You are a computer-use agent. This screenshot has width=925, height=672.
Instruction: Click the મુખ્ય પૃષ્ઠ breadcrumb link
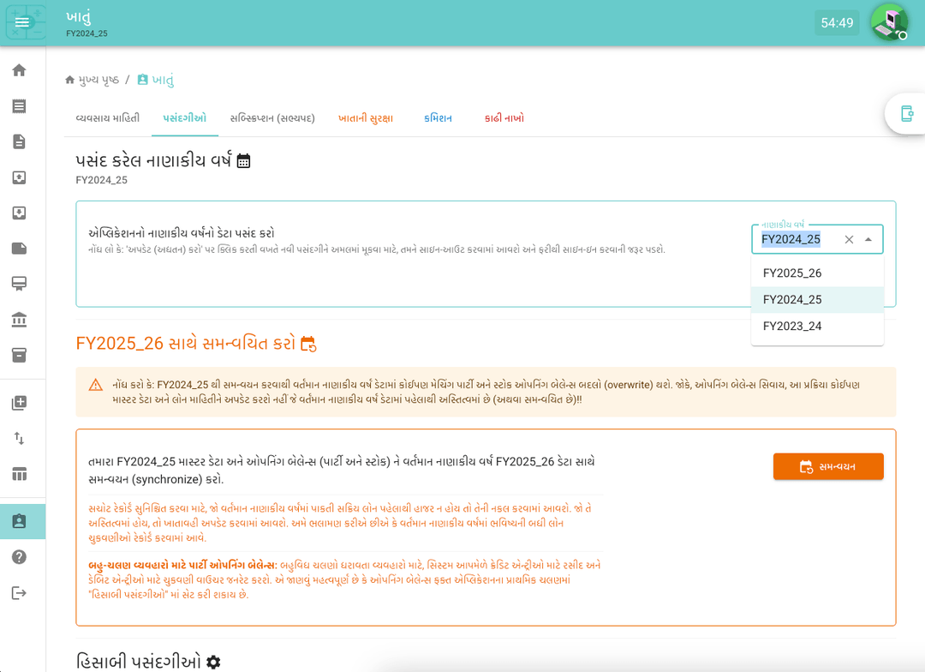(98, 80)
